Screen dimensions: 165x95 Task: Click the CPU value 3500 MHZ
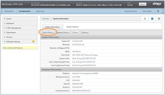[76, 80]
